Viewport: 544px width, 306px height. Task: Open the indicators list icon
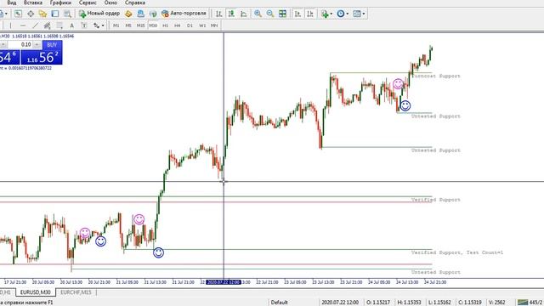click(325, 14)
